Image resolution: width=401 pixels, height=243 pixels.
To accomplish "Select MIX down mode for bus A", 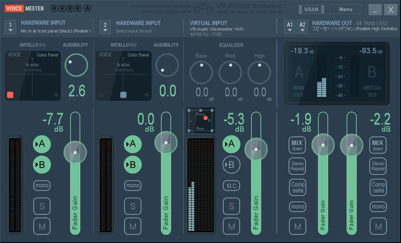I will tap(297, 145).
